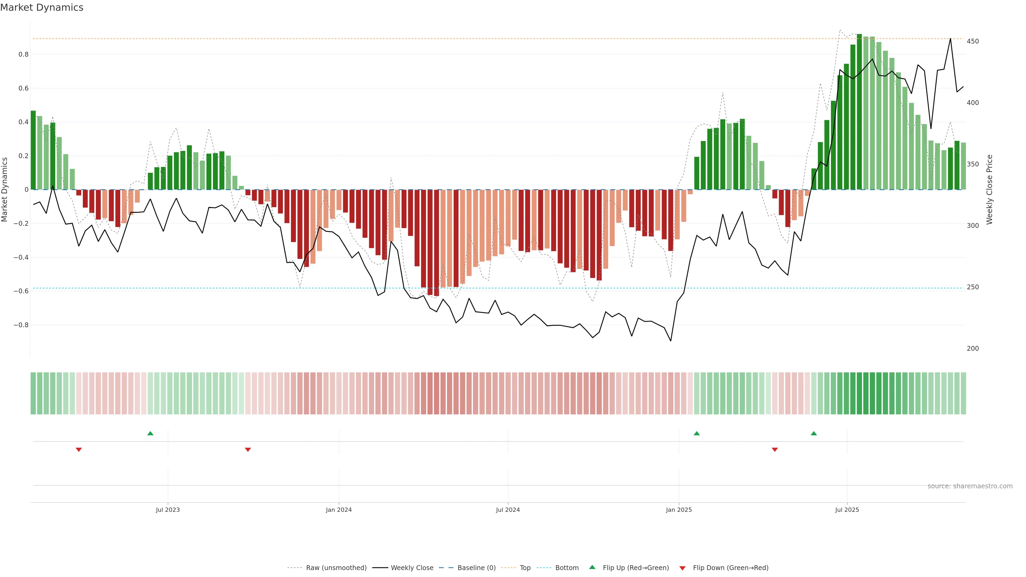Click the 450 tick on the price axis
The image size is (1026, 577).
coord(973,41)
